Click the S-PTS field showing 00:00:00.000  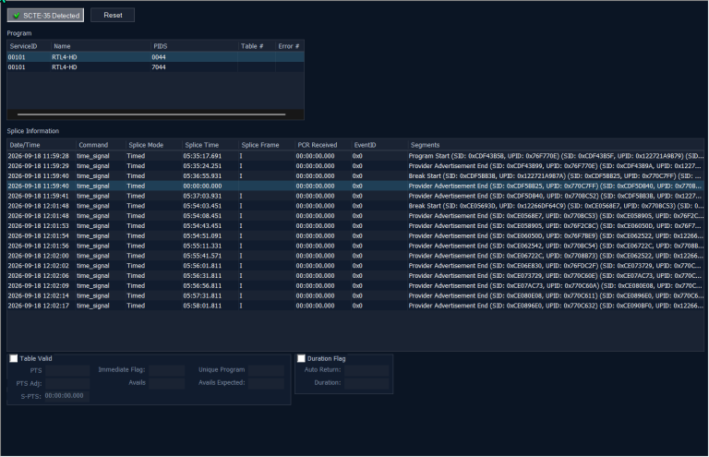coord(66,396)
